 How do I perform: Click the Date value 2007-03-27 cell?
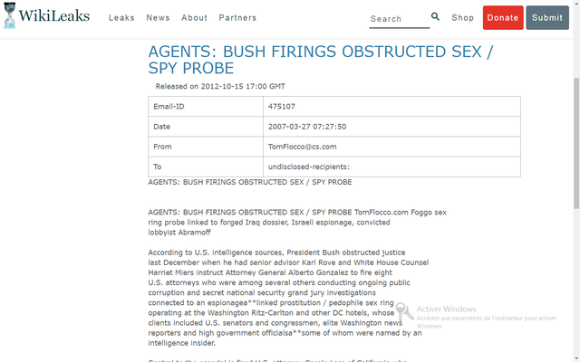(x=391, y=127)
